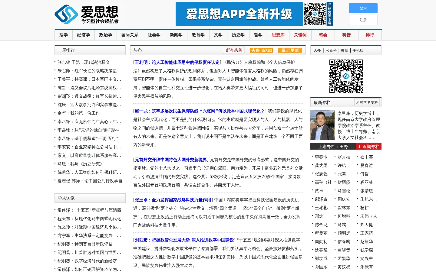Open the 法学 navigation tab
This screenshot has height=272, width=436.
coord(64,35)
